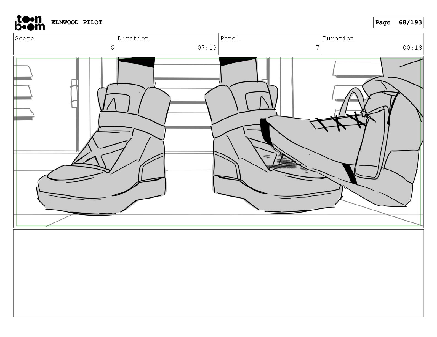The width and height of the screenshot is (437, 337).
Task: Click the empty notes box below panel
Action: [218, 273]
